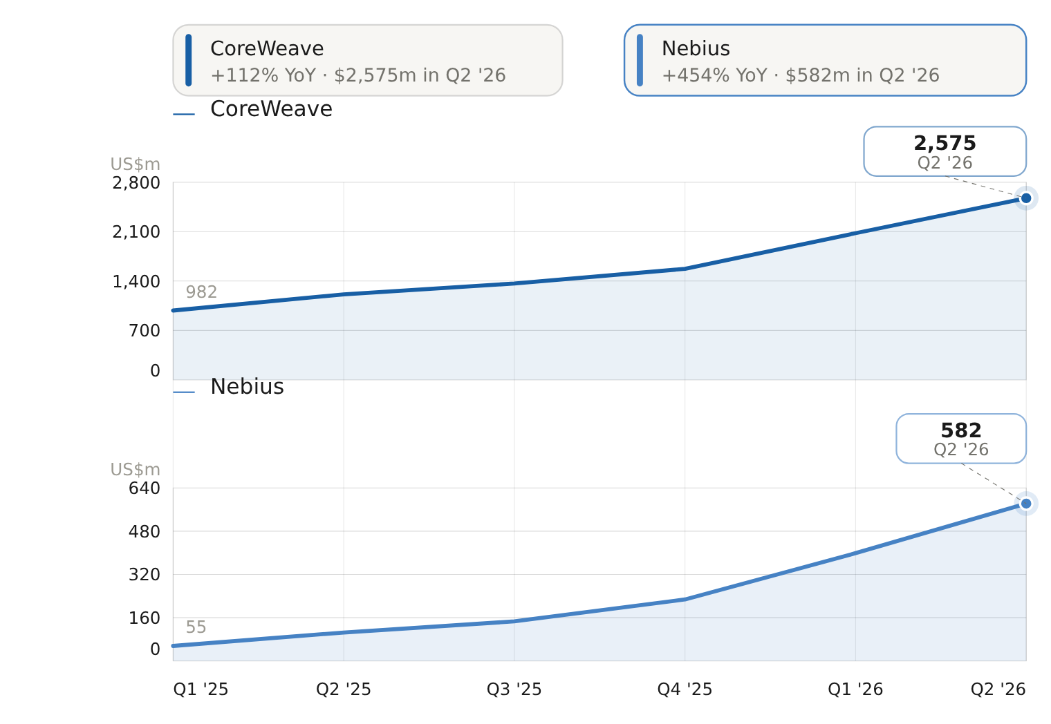Click the 55 starting value label
The width and height of the screenshot is (1051, 724).
tap(196, 627)
